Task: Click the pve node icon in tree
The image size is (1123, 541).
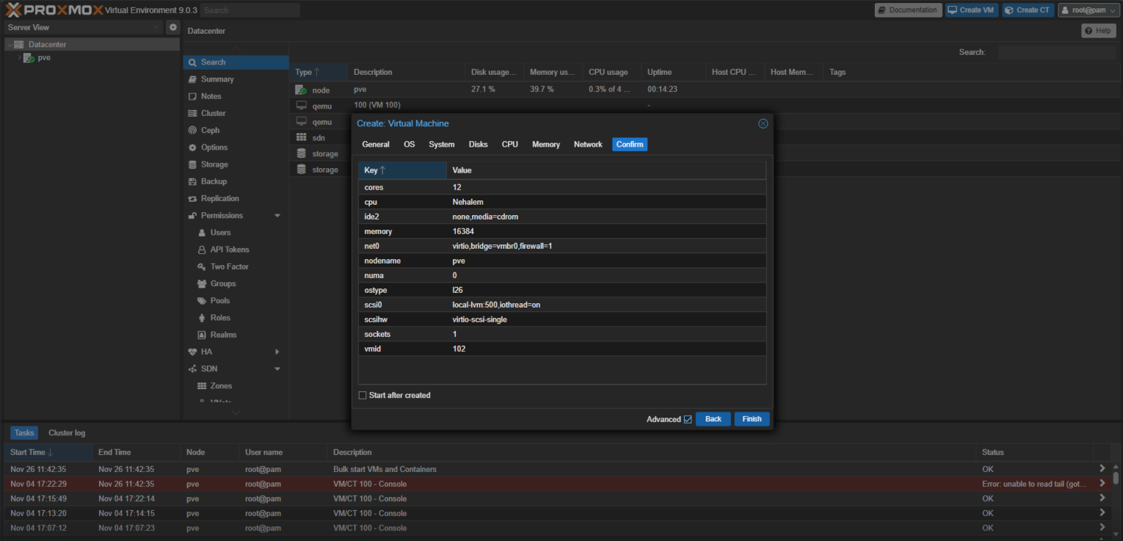Action: [x=29, y=58]
